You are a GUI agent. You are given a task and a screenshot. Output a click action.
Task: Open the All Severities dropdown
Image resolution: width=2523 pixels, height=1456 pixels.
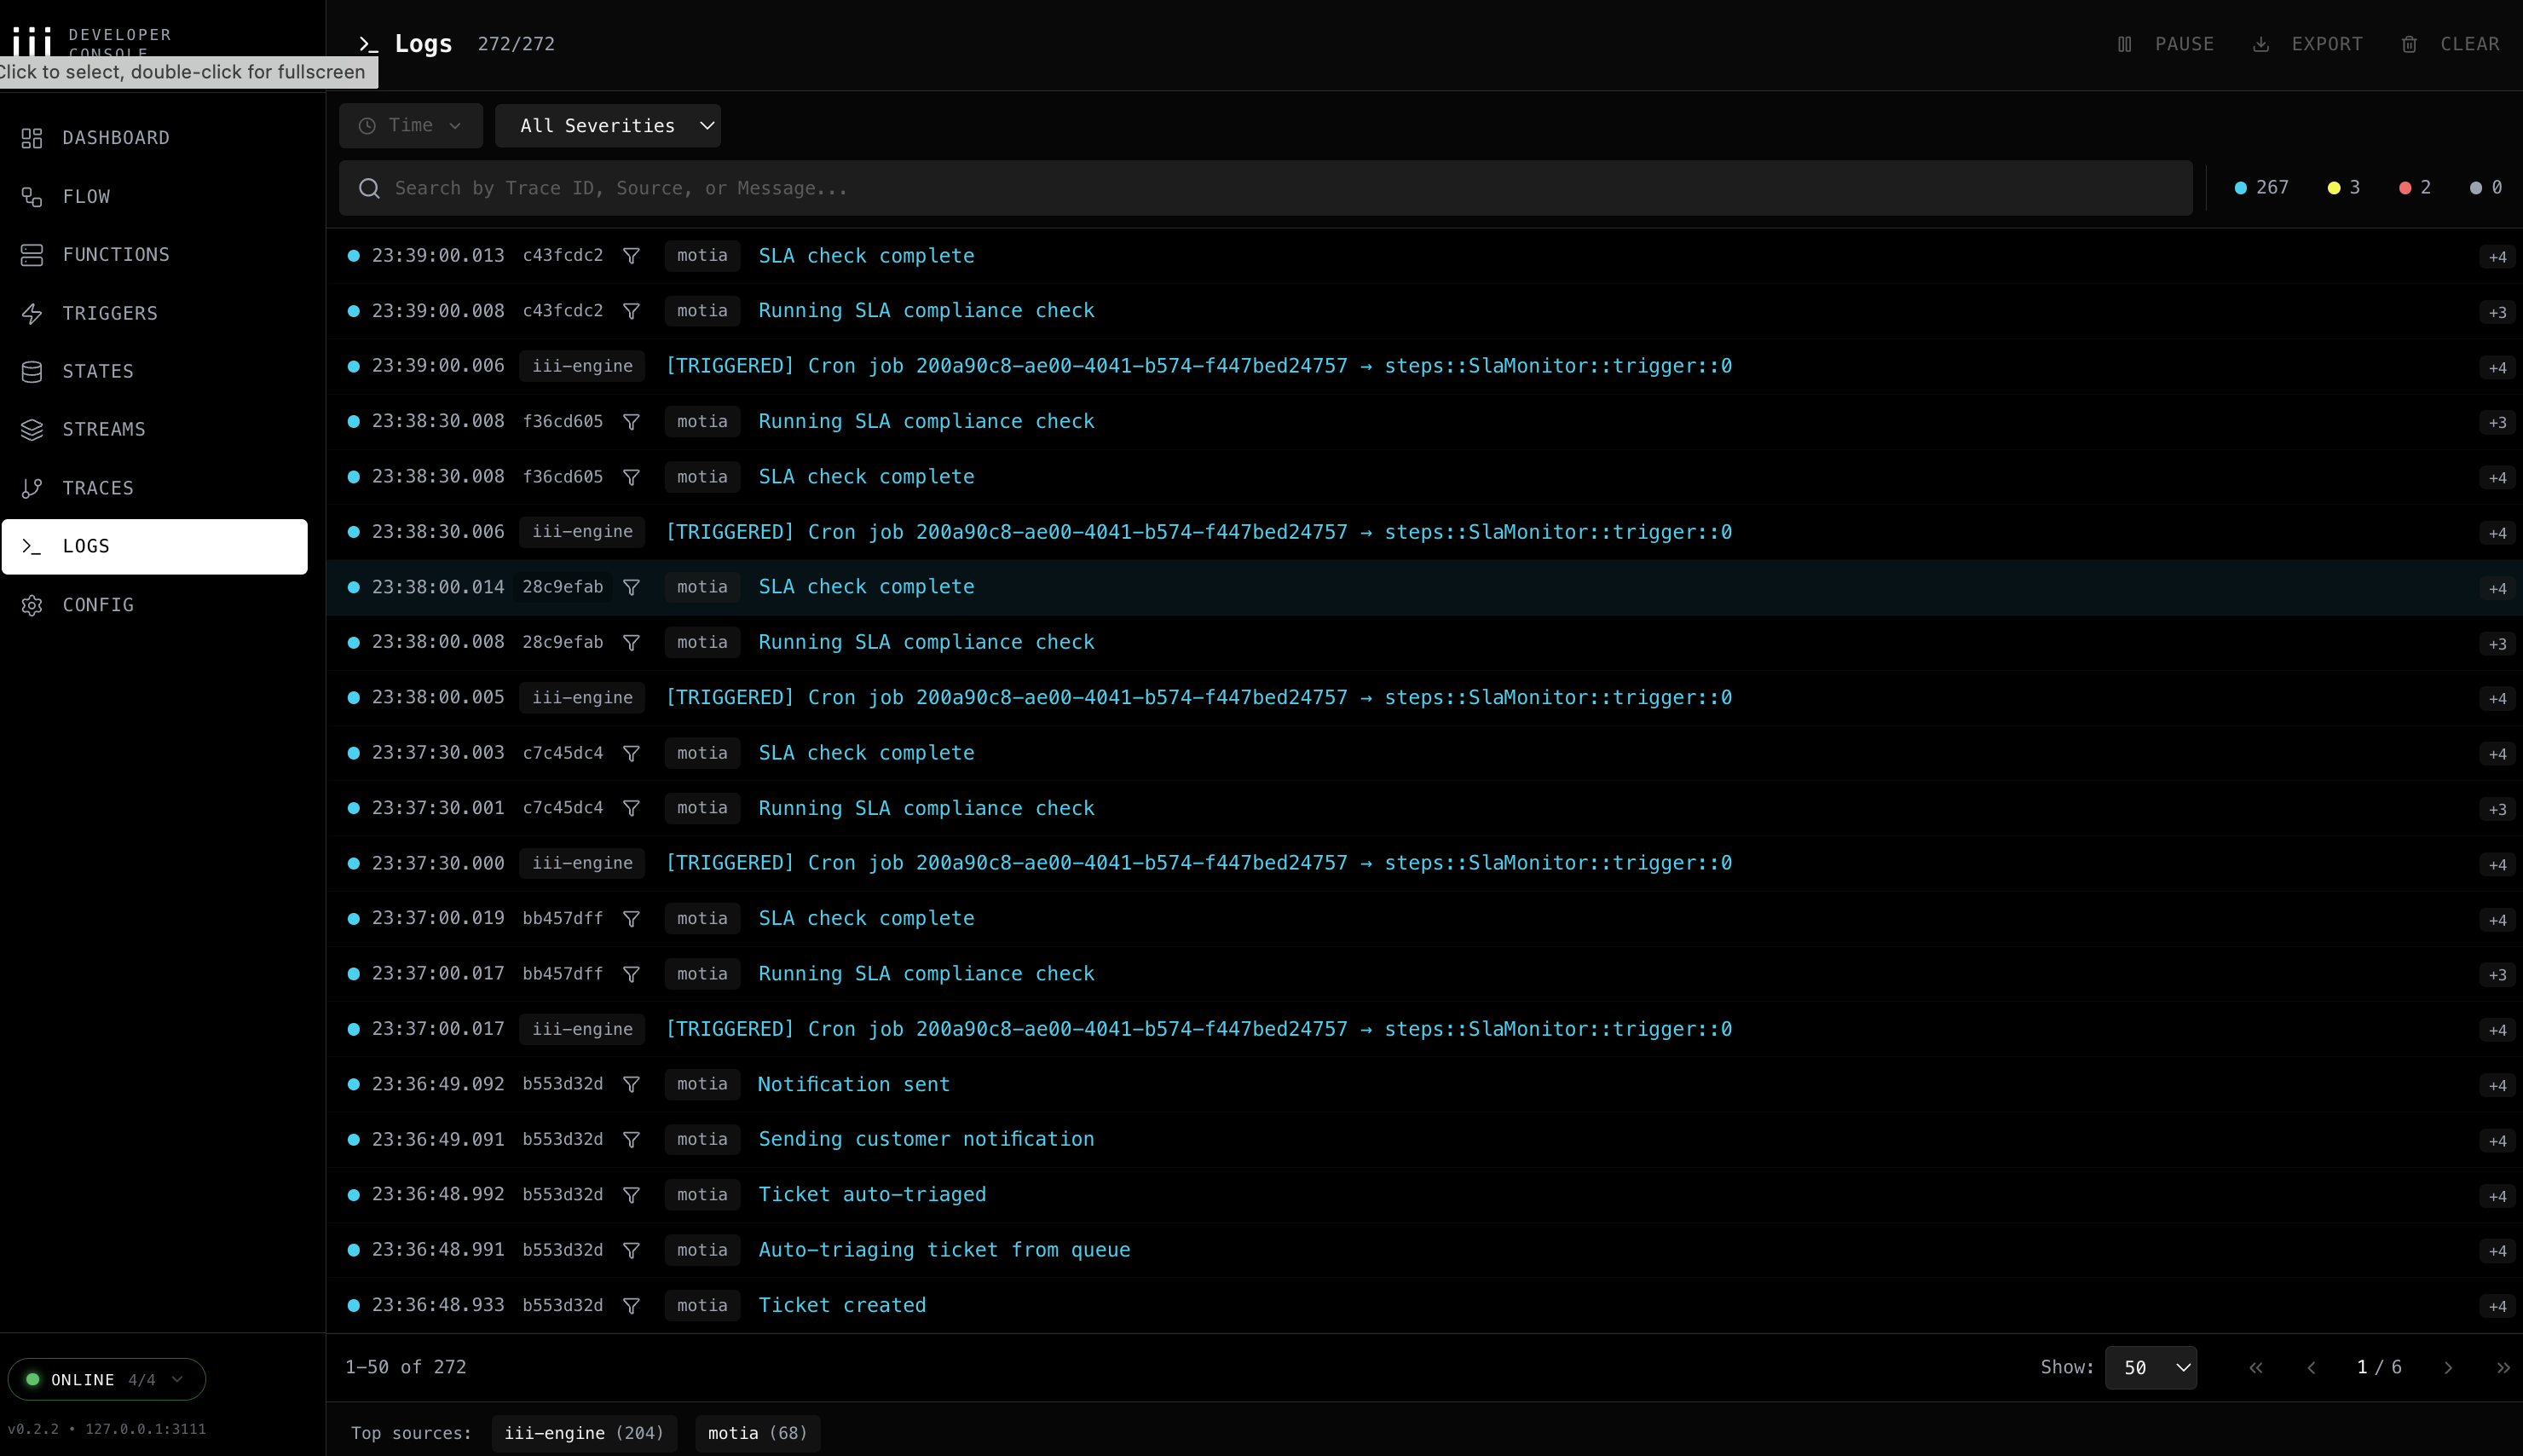point(608,126)
